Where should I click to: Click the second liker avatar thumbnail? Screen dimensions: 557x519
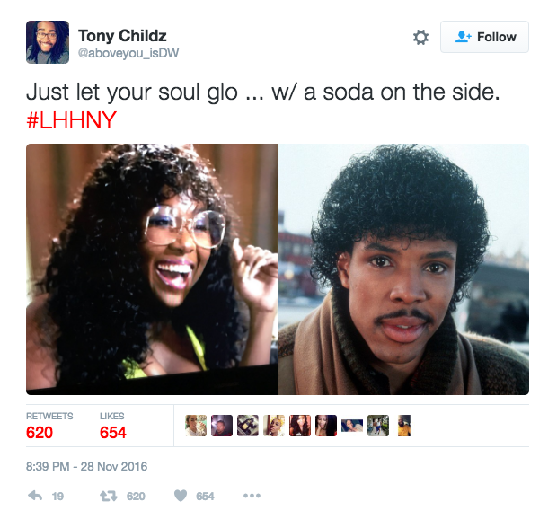click(x=222, y=426)
